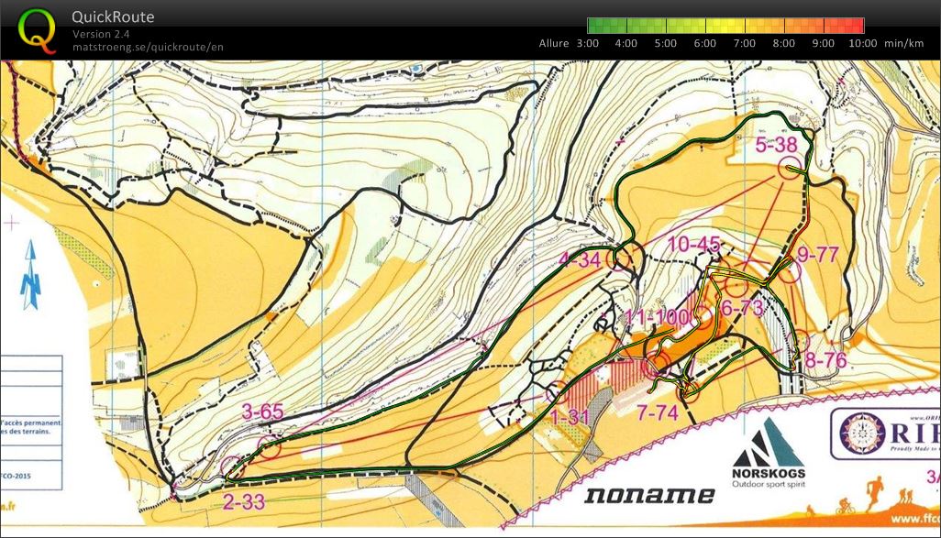
Task: Click the 9:00 pace value
Action: (824, 43)
